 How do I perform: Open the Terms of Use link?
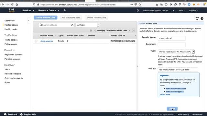click(x=197, y=114)
